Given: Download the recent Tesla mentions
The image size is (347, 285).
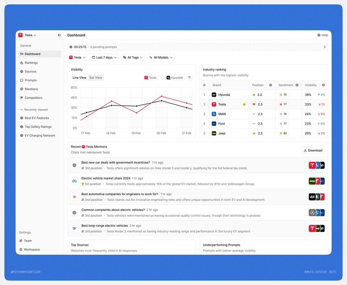Looking at the screenshot, I should [x=313, y=151].
